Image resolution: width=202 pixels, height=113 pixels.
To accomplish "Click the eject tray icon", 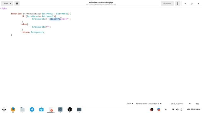I will point(166,110).
